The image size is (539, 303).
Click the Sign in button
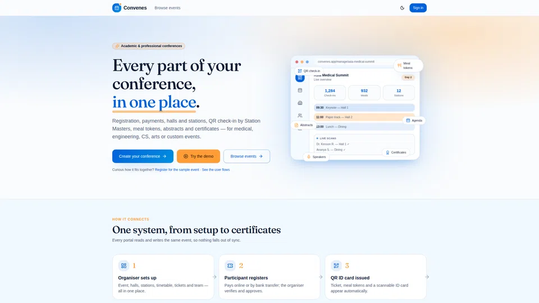[418, 8]
